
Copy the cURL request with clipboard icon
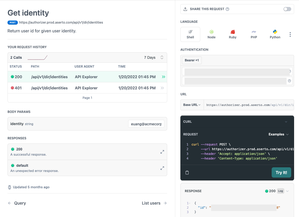pyautogui.click(x=187, y=172)
